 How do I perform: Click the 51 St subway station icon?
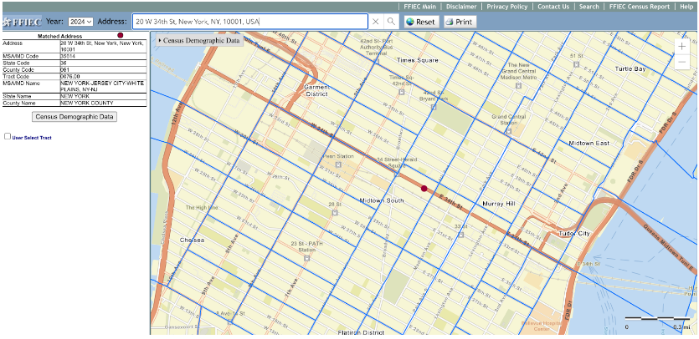pyautogui.click(x=577, y=64)
